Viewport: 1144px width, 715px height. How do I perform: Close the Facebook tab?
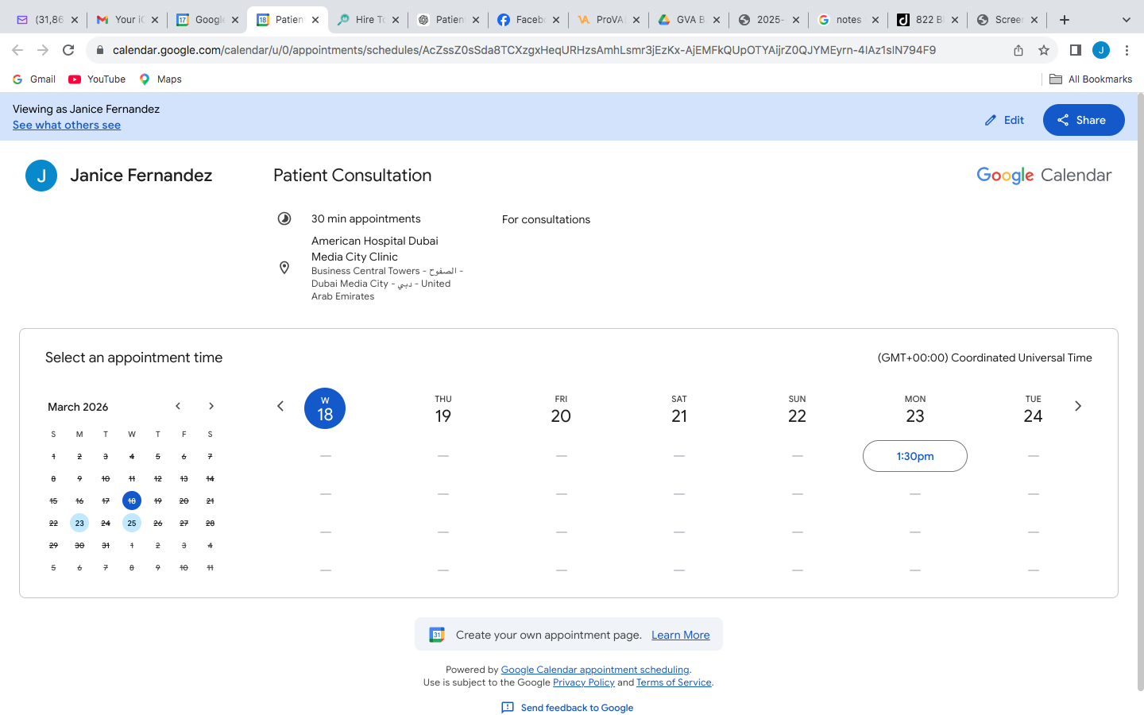coord(556,20)
